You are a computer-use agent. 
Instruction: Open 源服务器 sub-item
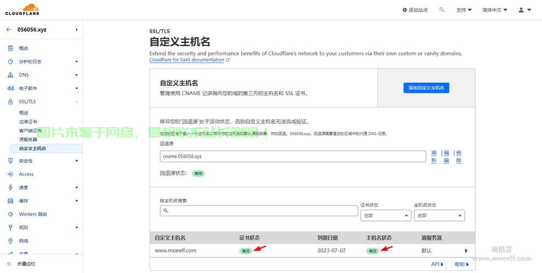(x=28, y=139)
